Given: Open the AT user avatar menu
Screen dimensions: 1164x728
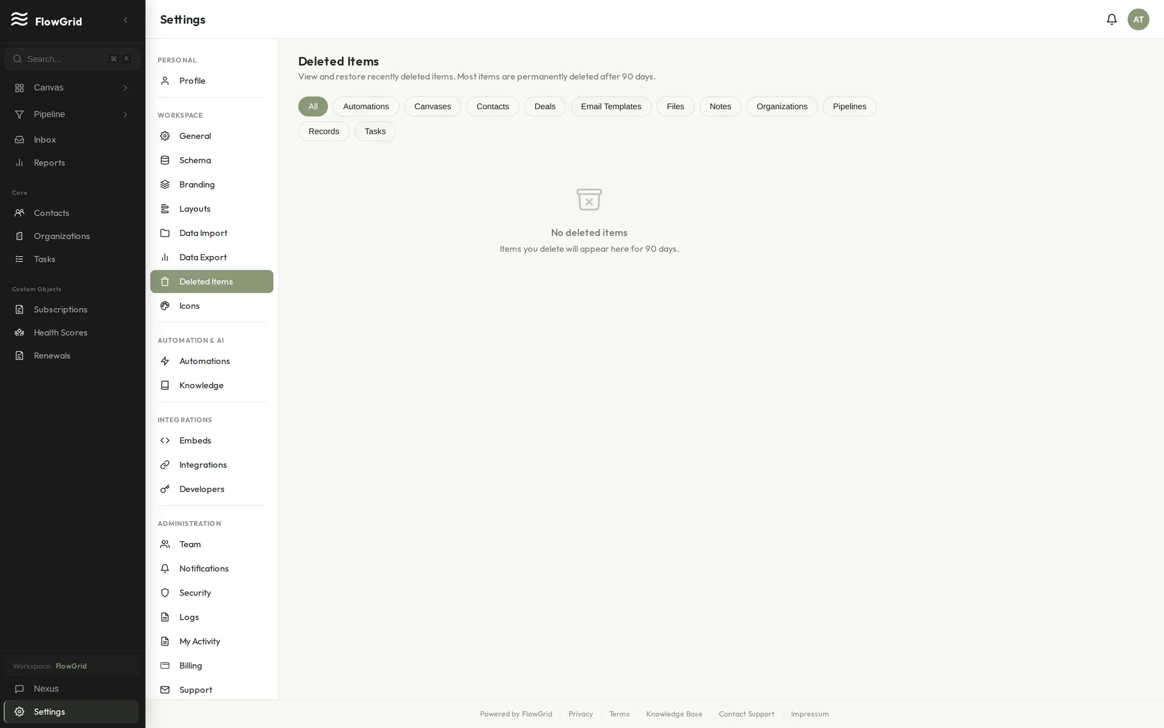Looking at the screenshot, I should (1138, 19).
